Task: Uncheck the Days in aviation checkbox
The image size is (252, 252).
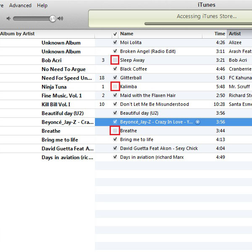Action: pyautogui.click(x=115, y=157)
